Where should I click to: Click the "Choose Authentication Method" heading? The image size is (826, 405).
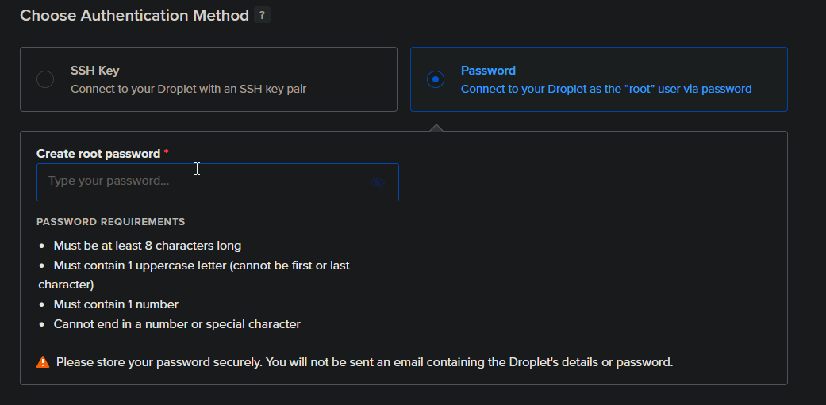click(x=134, y=15)
